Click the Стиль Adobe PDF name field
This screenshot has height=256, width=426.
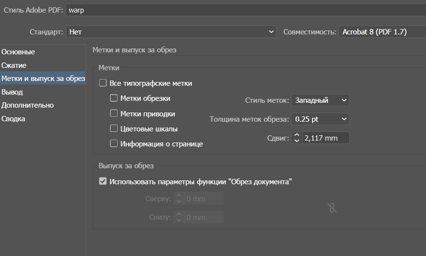click(243, 10)
